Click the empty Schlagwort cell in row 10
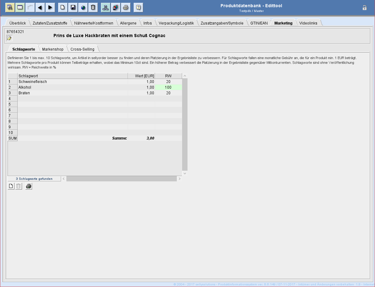375x287 pixels. click(73, 132)
